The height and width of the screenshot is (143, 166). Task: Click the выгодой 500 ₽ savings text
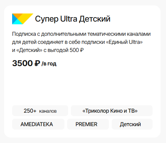click(65, 50)
